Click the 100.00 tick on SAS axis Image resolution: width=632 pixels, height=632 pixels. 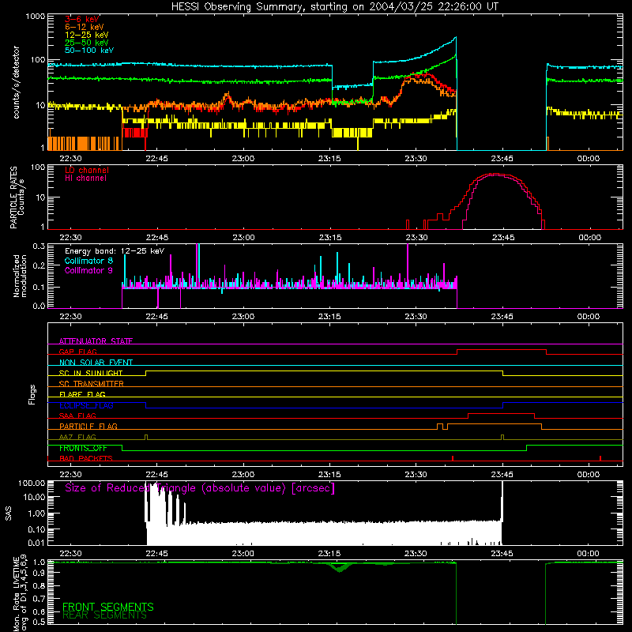click(x=32, y=483)
